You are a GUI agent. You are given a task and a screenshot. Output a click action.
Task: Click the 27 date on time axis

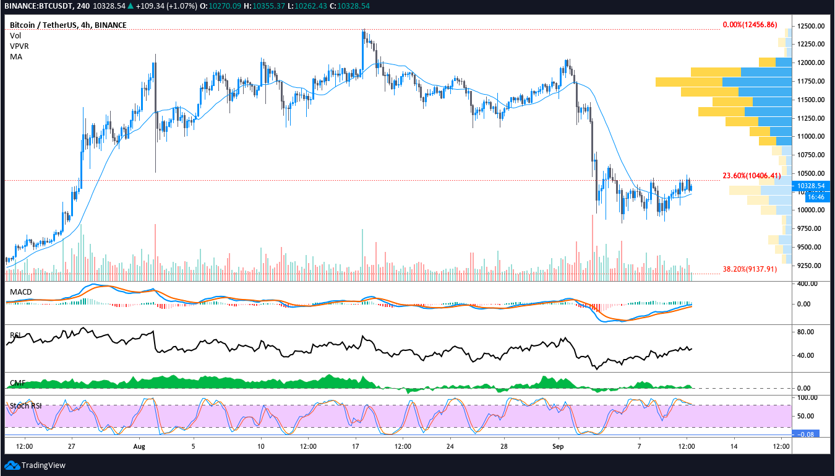coord(72,446)
